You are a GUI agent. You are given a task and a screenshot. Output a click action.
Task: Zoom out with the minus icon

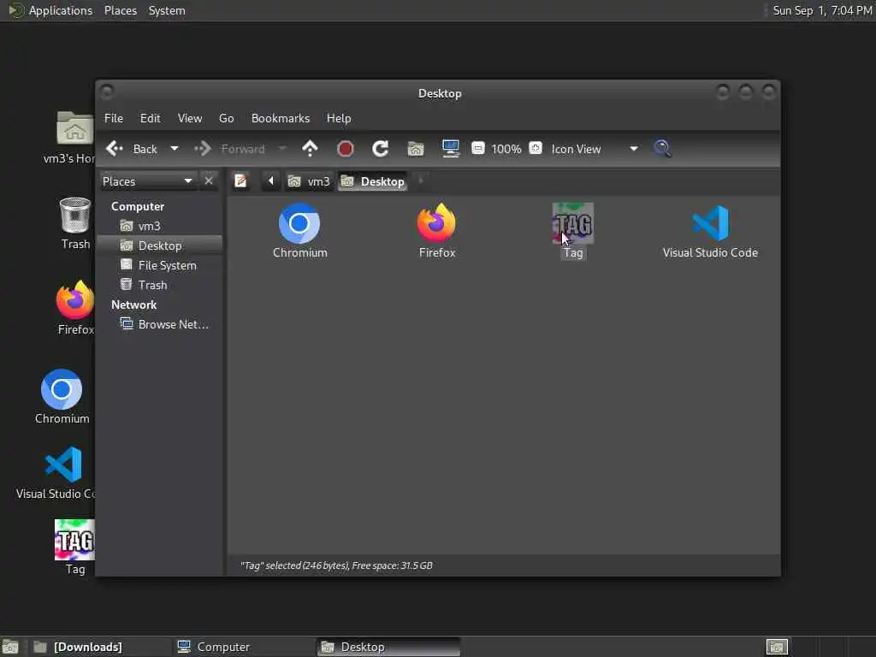477,148
